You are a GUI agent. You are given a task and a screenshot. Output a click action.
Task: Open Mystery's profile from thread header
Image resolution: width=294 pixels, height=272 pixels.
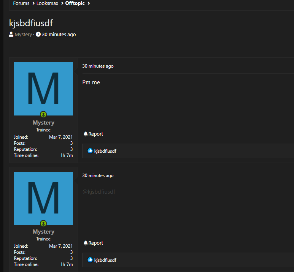pos(24,35)
